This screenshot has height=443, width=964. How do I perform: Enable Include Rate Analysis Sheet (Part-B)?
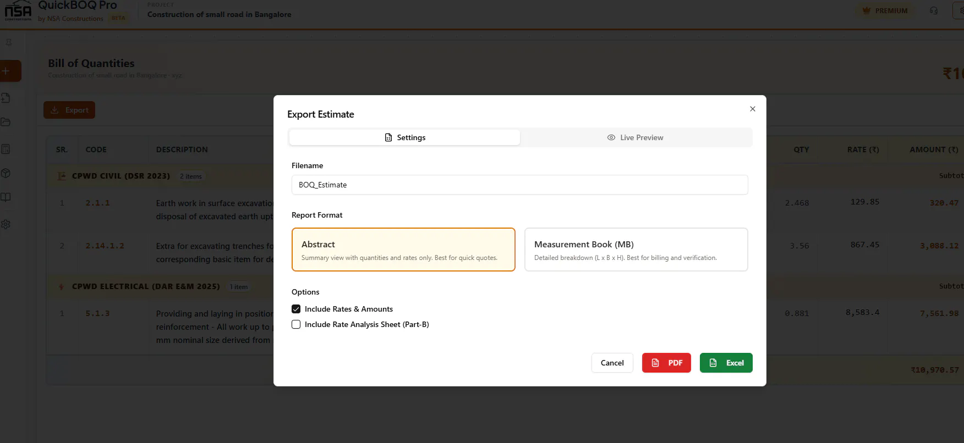(x=296, y=324)
